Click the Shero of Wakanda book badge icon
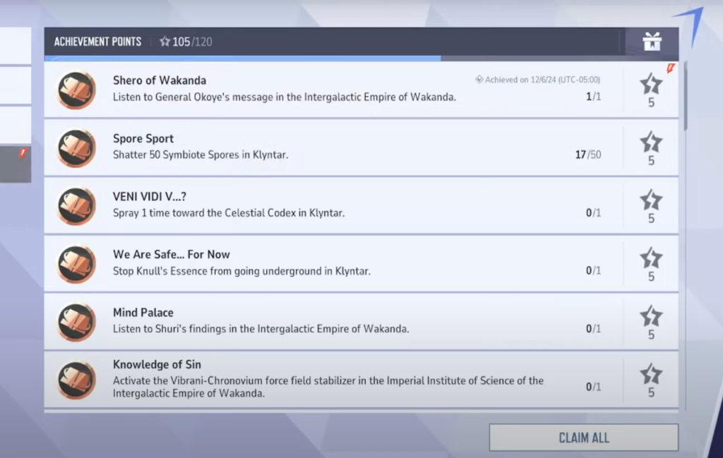The width and height of the screenshot is (723, 458). 76,90
